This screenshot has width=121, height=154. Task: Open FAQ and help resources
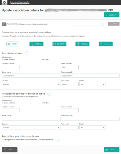point(112,15)
